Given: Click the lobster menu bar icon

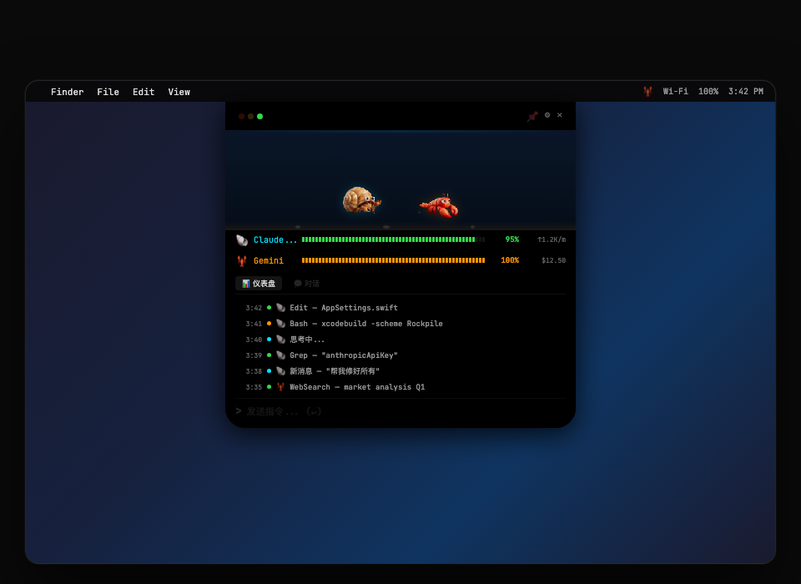Looking at the screenshot, I should click(x=647, y=92).
